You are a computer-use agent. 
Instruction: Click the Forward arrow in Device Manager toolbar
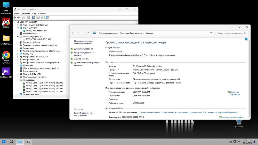18,18
